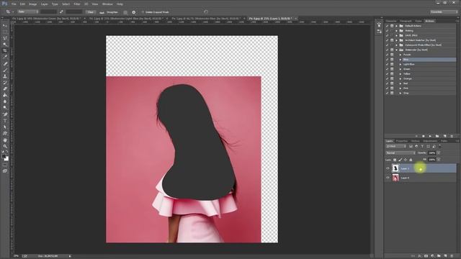Filter layers by pixel layers icon
Image resolution: width=461 pixels, height=259 pixels.
411,146
